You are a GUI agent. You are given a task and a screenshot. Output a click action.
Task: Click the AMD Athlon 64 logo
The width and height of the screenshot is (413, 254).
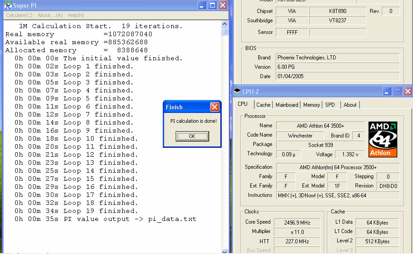(x=383, y=139)
